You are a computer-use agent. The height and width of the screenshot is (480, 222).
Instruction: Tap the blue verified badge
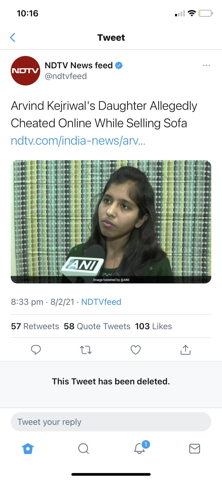point(119,65)
